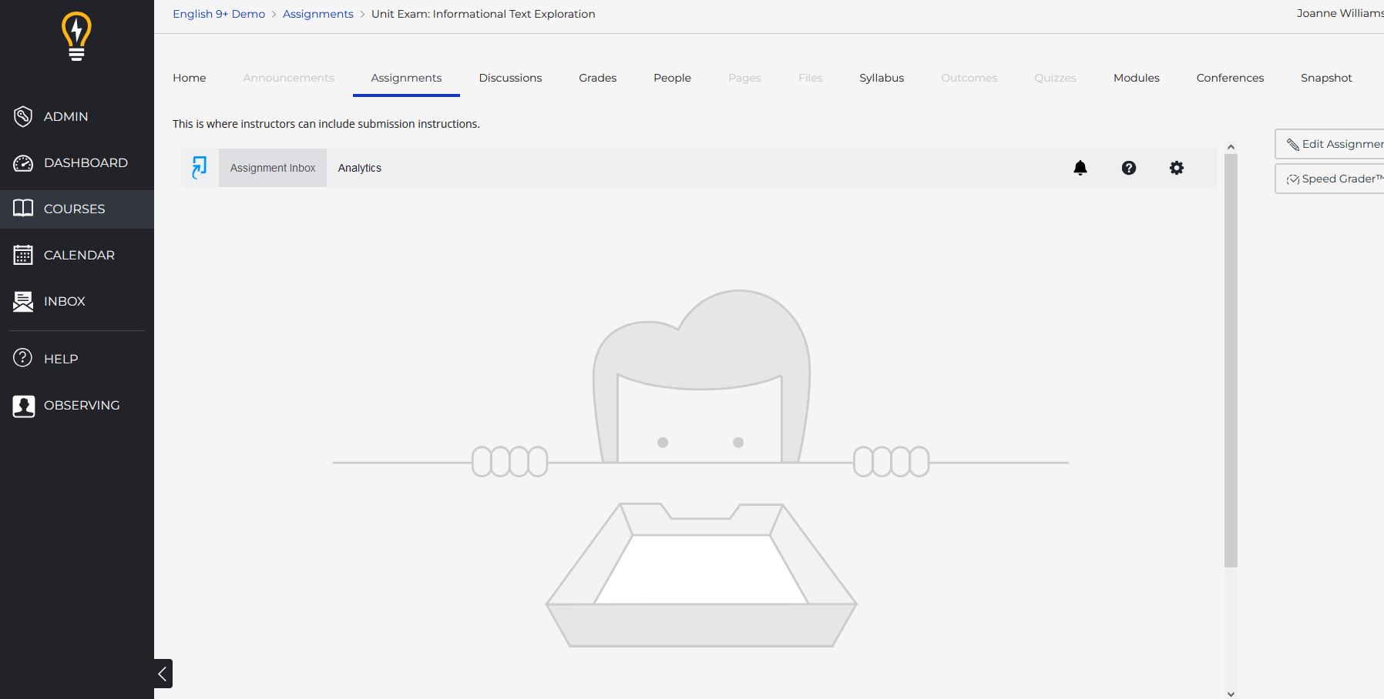The image size is (1384, 699).
Task: Select DASHBOARD label in the sidebar
Action: click(x=86, y=162)
